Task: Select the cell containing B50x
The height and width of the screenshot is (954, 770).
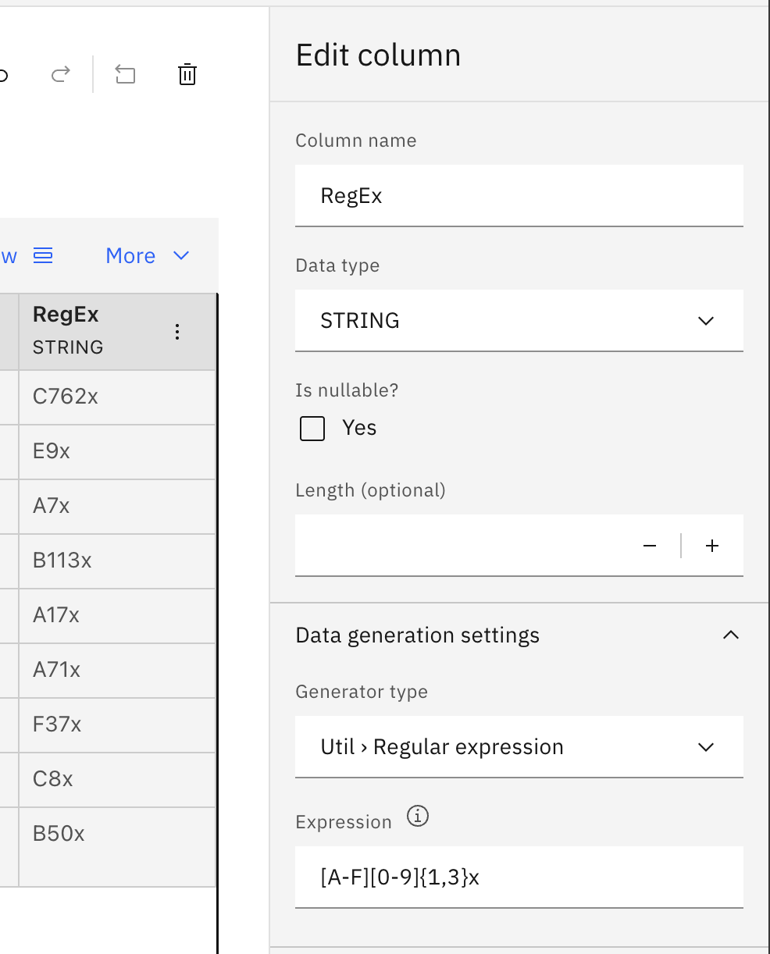Action: point(117,834)
